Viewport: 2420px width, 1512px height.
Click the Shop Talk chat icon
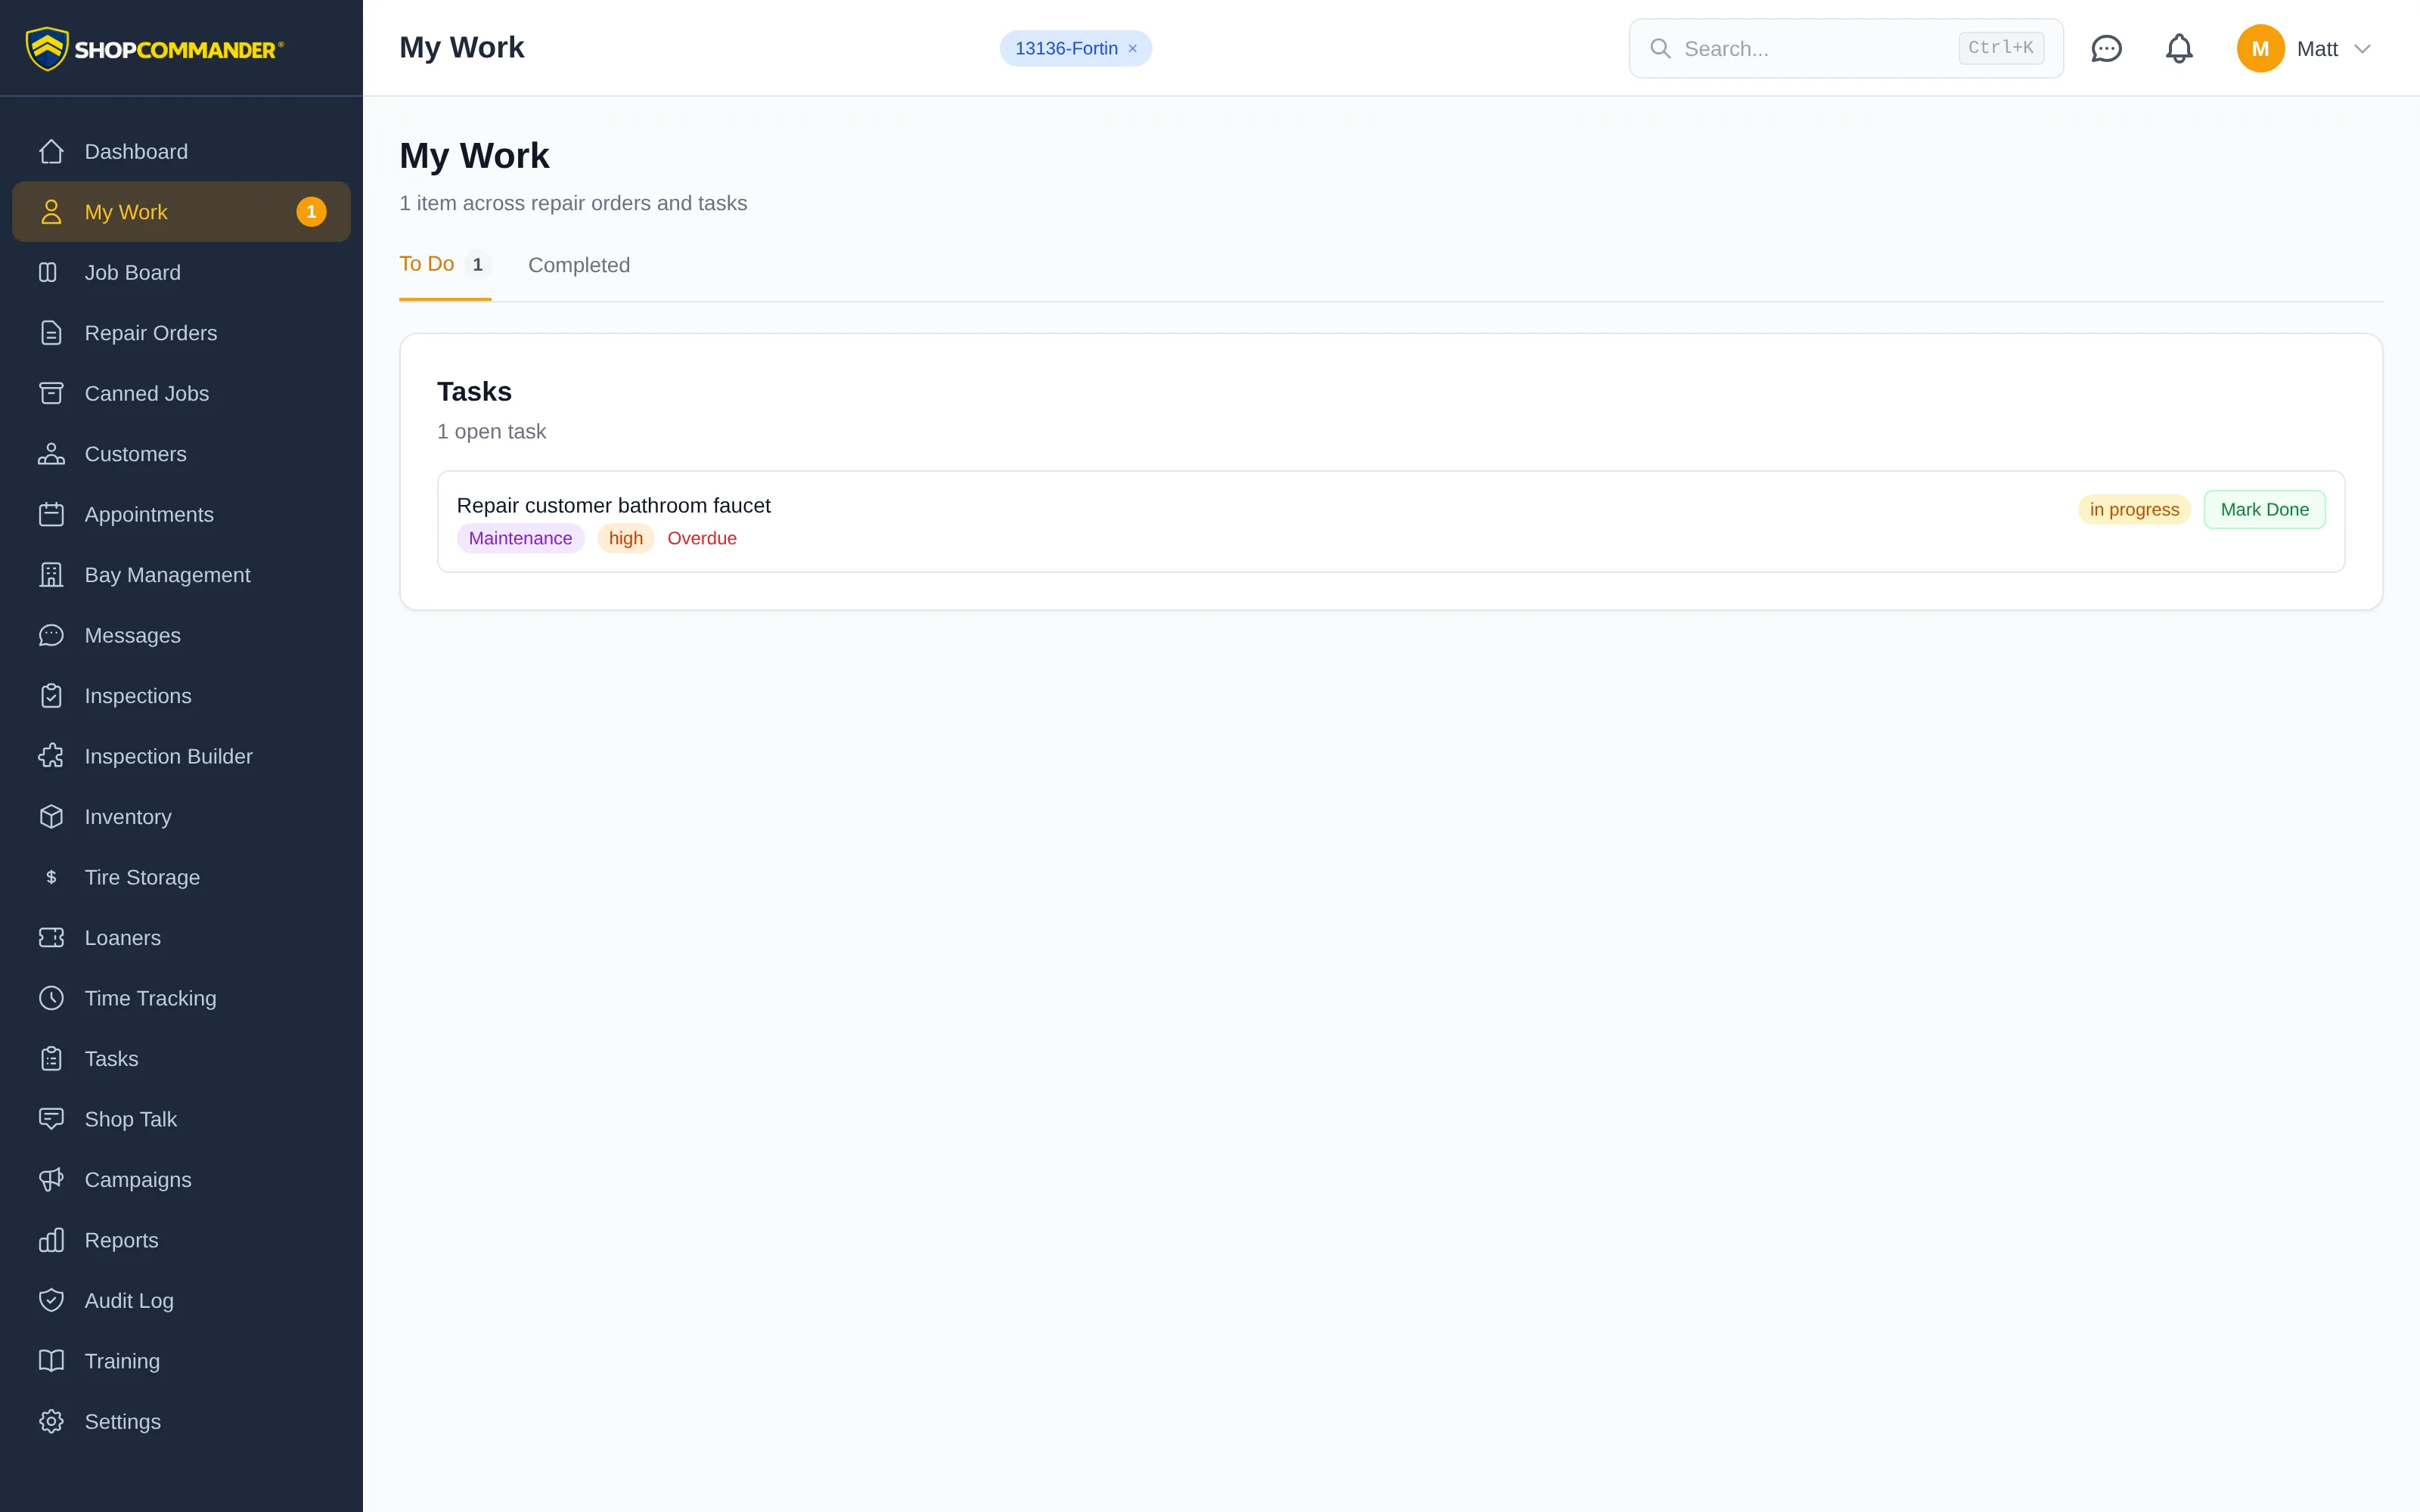[x=51, y=1120]
